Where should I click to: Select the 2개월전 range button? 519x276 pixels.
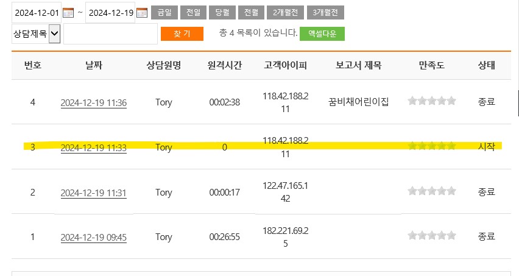coord(285,13)
